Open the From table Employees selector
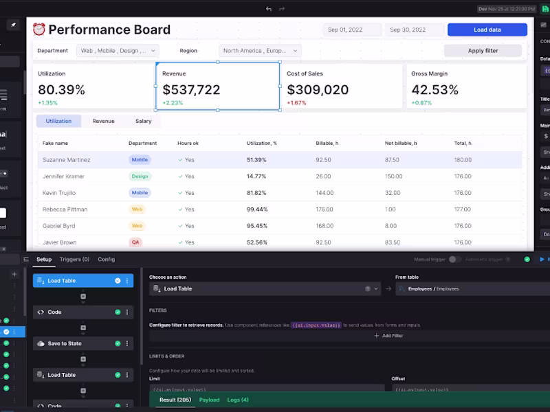This screenshot has height=412, width=550. pos(473,288)
